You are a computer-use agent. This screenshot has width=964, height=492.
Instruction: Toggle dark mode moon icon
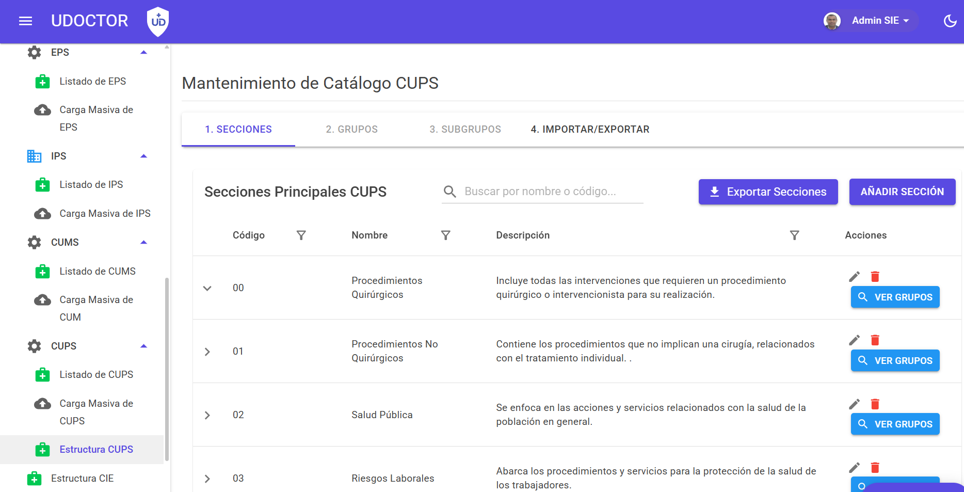(950, 21)
